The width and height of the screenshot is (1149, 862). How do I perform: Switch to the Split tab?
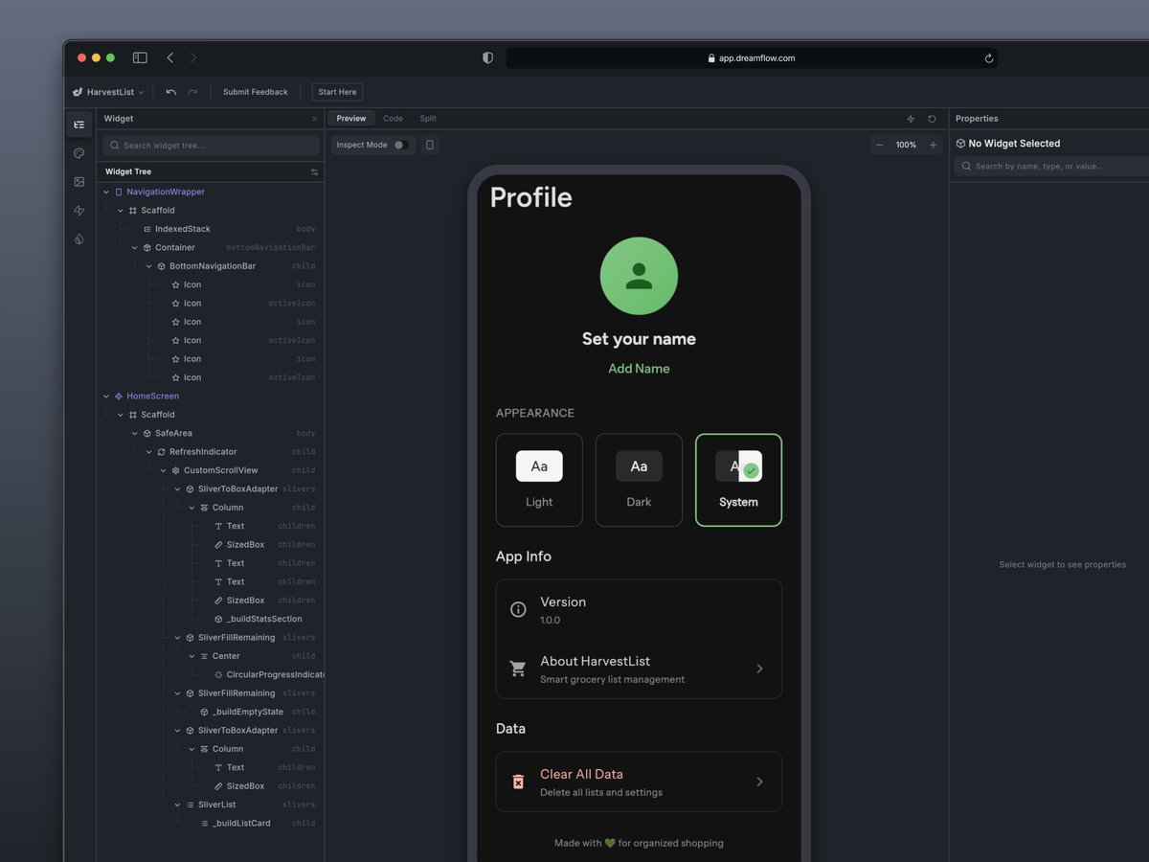tap(428, 119)
